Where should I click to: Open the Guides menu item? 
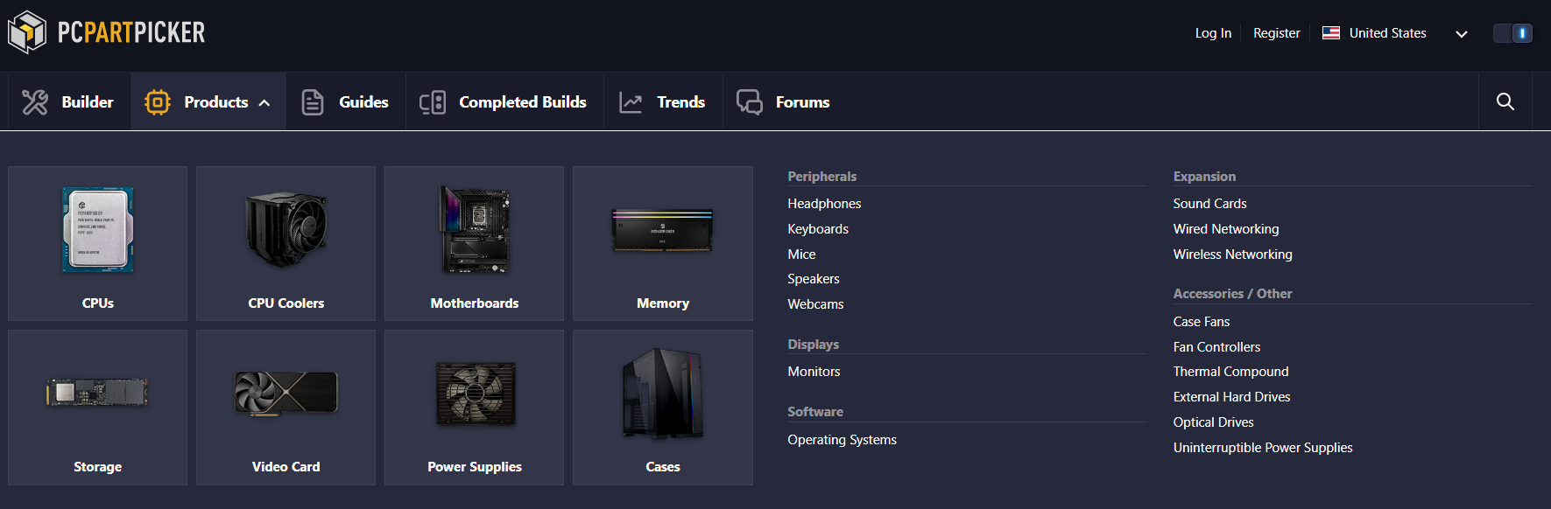click(346, 102)
